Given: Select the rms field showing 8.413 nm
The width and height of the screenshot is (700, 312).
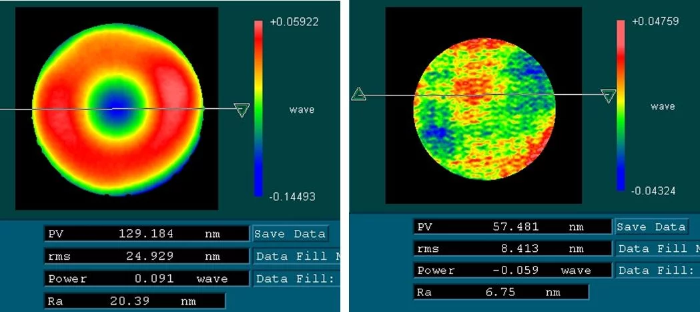Looking at the screenshot, I should [x=512, y=249].
